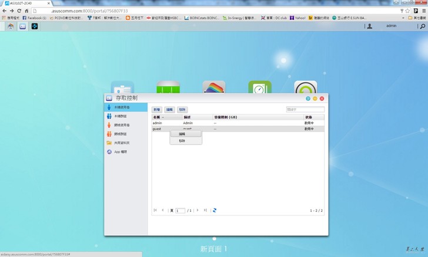Open other bookmarks folder
Screen dimensions: 428x257
coord(417,18)
